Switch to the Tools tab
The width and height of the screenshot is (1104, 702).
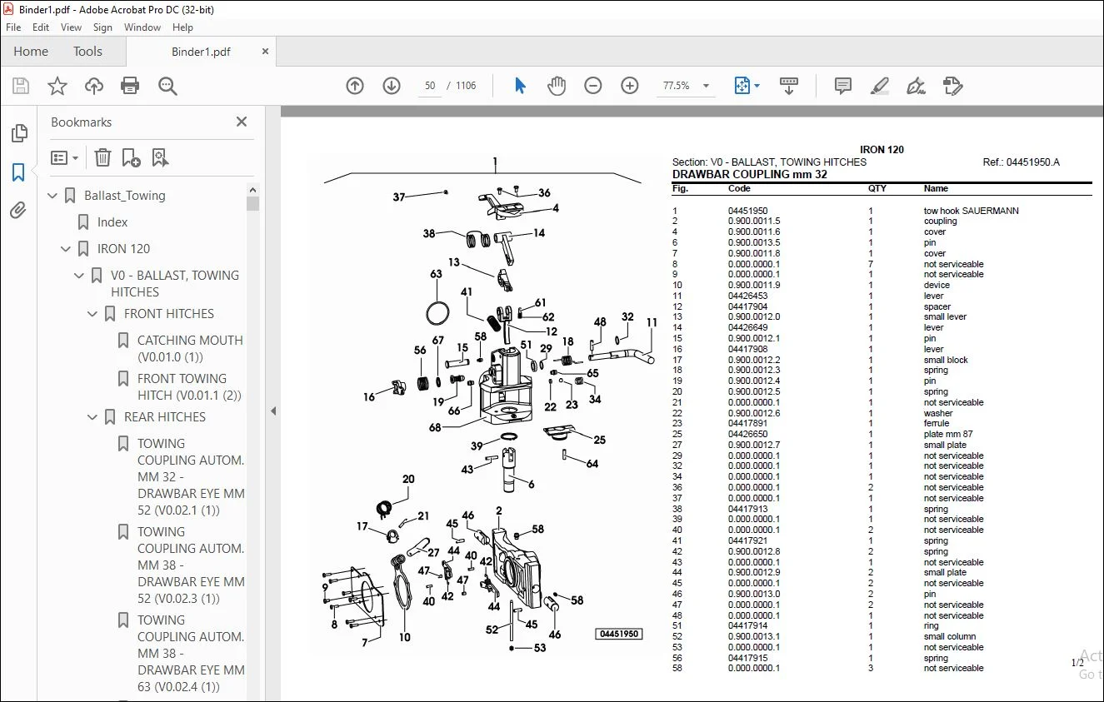(x=87, y=51)
